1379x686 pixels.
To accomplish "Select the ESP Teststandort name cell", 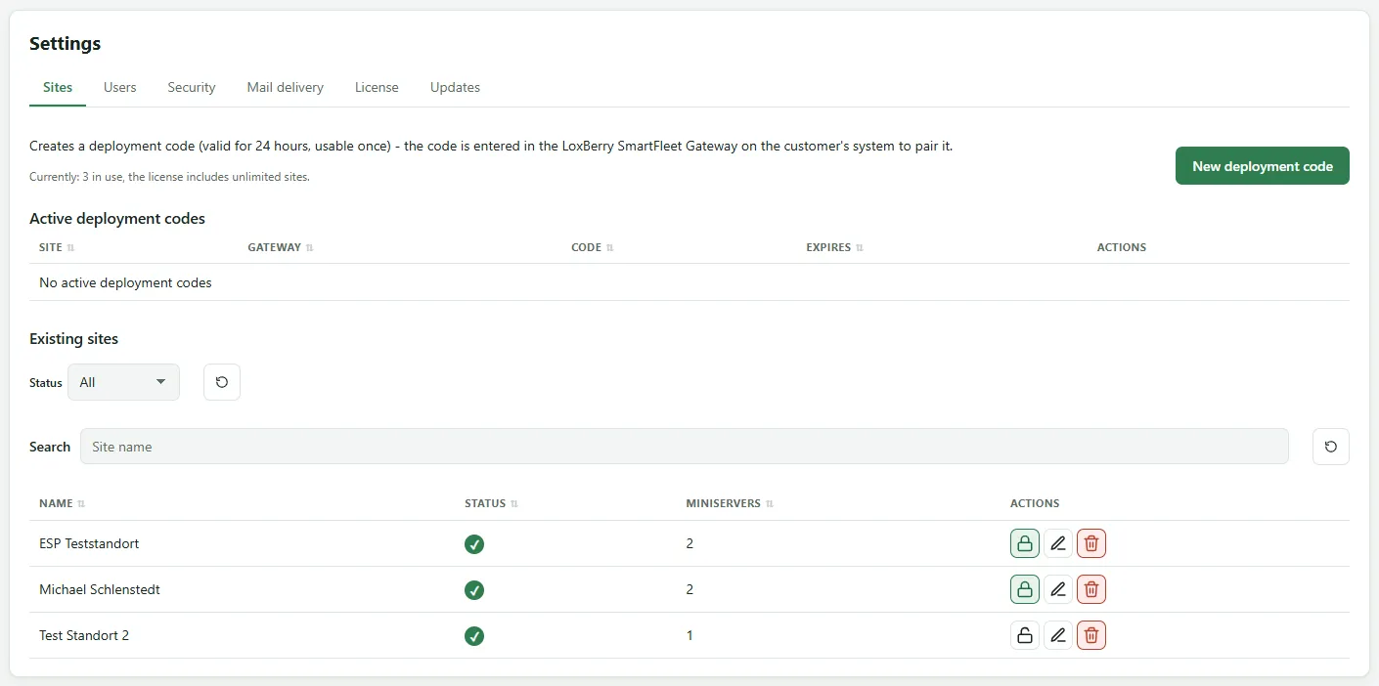I will (x=89, y=543).
